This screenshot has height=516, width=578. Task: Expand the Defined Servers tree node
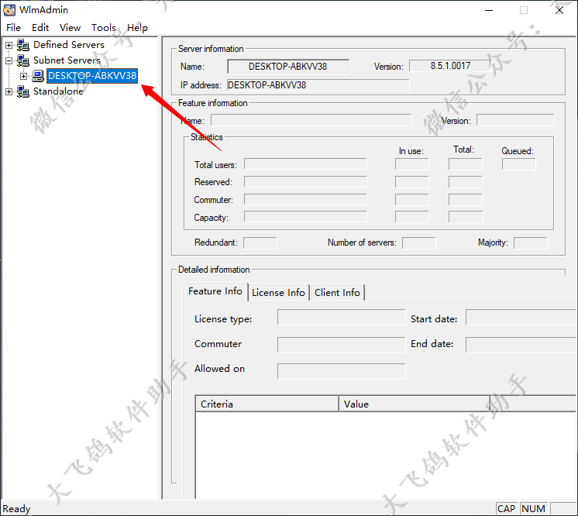(x=9, y=45)
